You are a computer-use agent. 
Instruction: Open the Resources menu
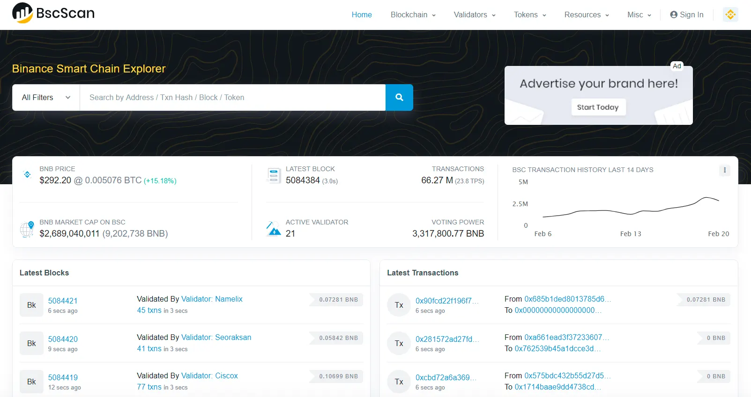pos(586,15)
